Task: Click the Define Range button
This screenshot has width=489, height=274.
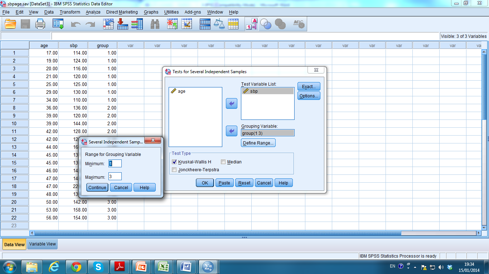Action: pos(258,143)
